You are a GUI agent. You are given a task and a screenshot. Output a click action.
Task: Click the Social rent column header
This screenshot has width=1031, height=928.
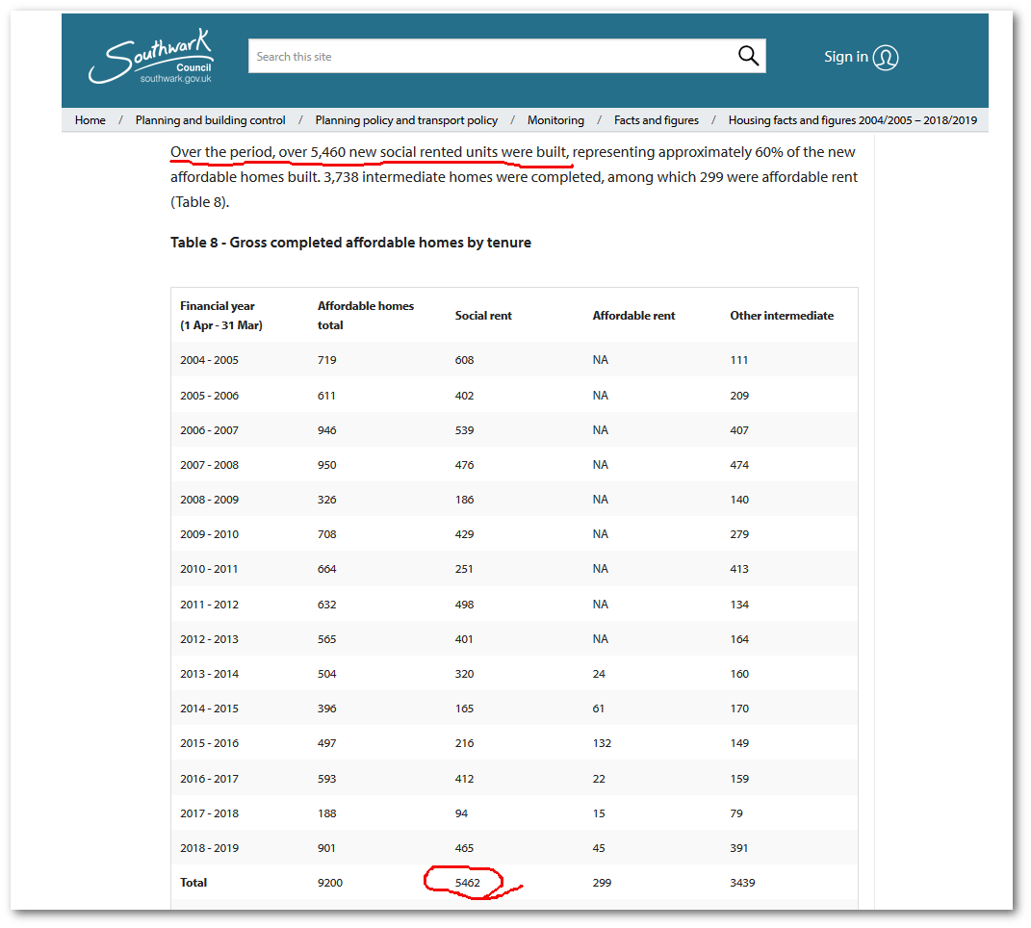[483, 316]
